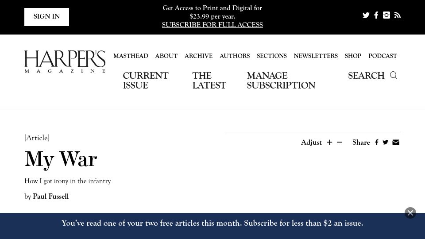The width and height of the screenshot is (425, 239).
Task: Open the ABOUT menu item
Action: tap(166, 56)
